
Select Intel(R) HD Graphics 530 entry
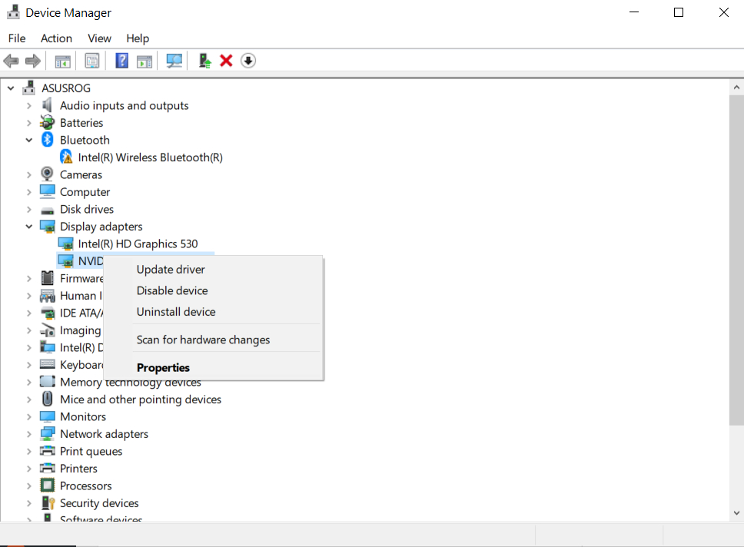(x=138, y=244)
